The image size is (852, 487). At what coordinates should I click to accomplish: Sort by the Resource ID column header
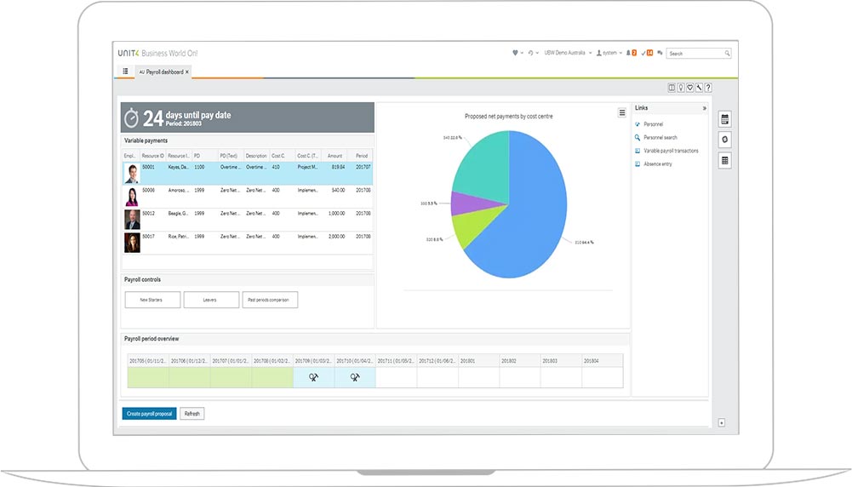pyautogui.click(x=152, y=156)
